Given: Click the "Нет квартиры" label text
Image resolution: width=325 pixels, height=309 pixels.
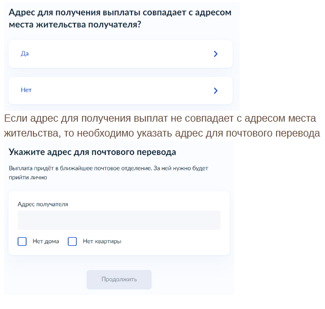Looking at the screenshot, I should coord(102,241).
